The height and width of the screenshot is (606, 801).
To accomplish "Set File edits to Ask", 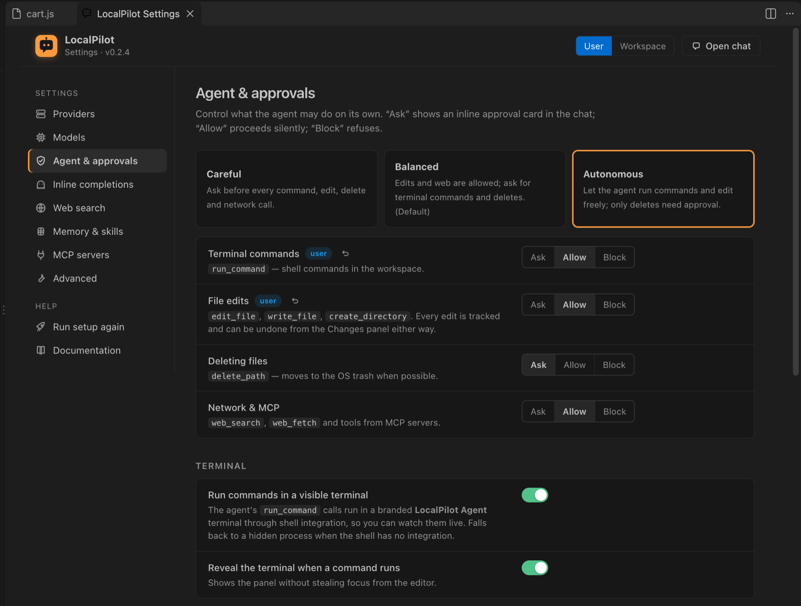I will (x=538, y=305).
